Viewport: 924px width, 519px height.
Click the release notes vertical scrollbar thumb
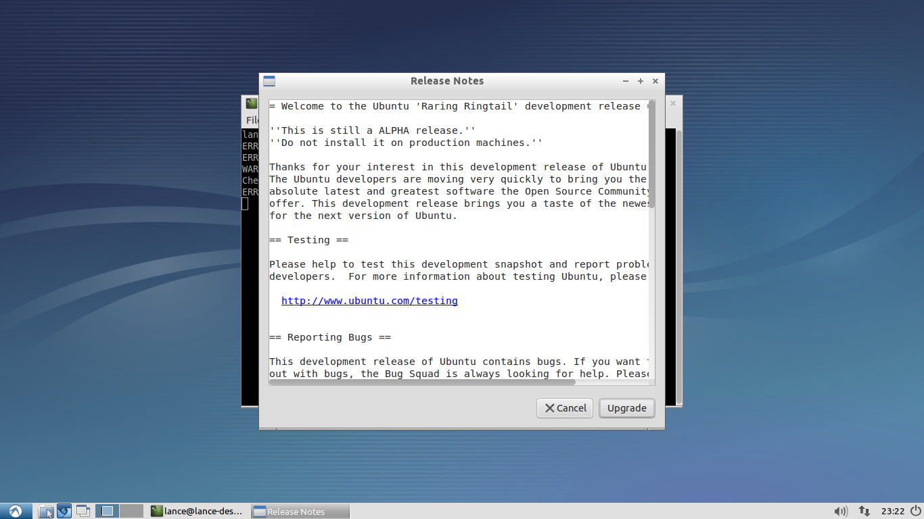pyautogui.click(x=651, y=155)
